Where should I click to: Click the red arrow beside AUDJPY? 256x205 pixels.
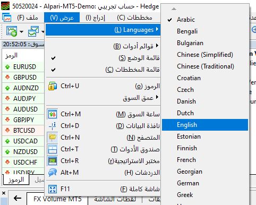click(x=7, y=99)
